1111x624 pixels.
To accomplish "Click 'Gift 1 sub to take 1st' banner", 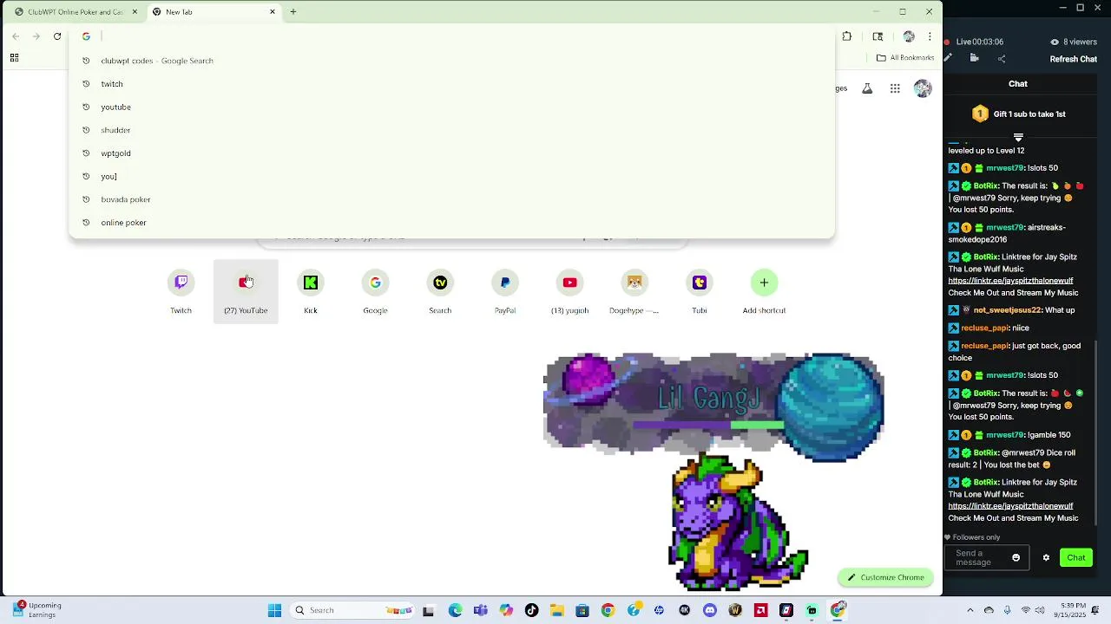I will [1018, 114].
